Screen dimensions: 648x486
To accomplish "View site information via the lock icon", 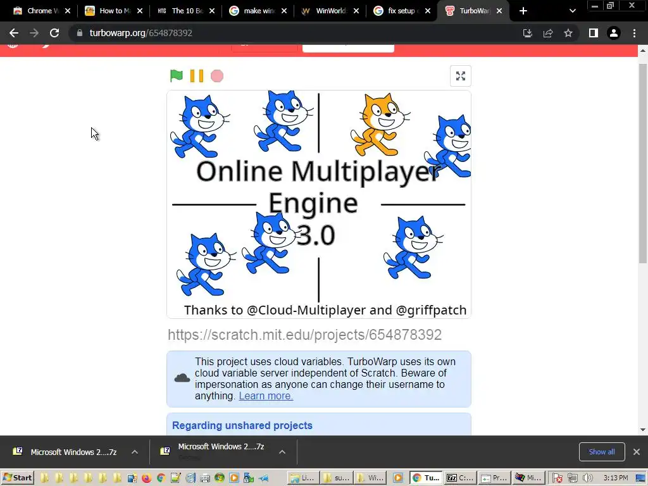I will pyautogui.click(x=80, y=33).
